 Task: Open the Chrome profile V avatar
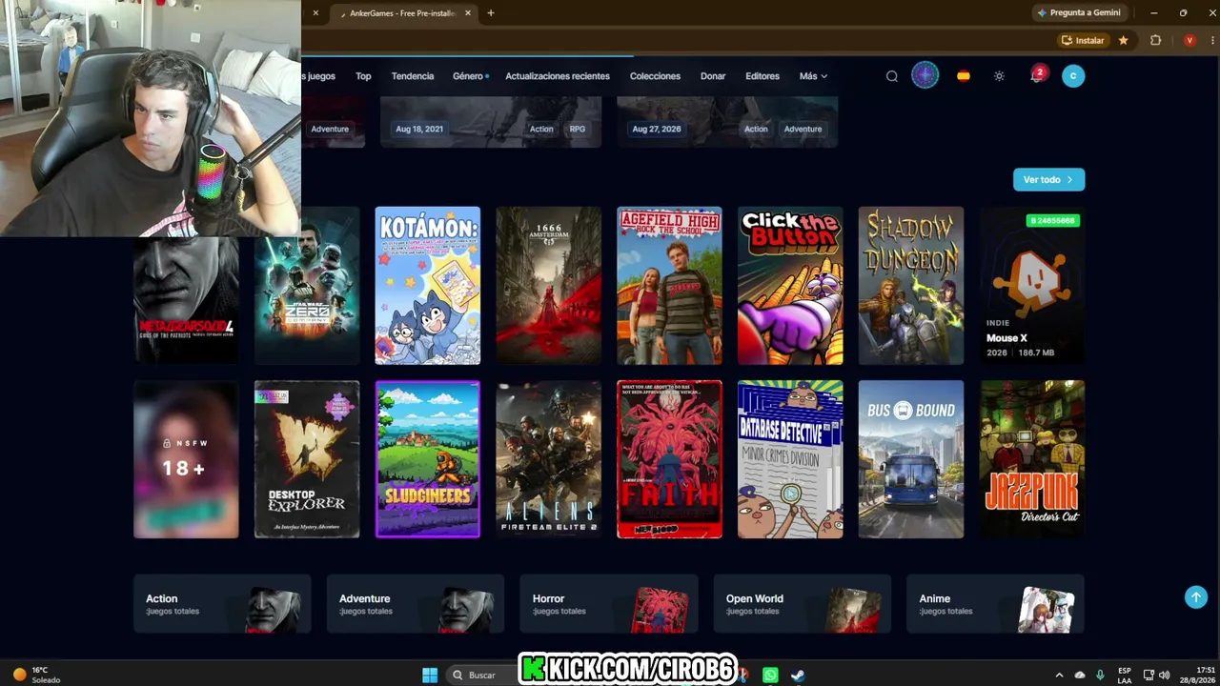[x=1189, y=40]
